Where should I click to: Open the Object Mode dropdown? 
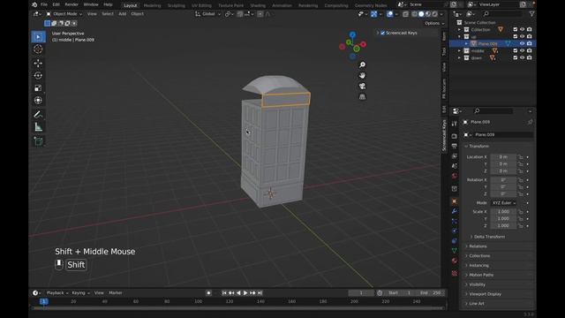tap(64, 14)
